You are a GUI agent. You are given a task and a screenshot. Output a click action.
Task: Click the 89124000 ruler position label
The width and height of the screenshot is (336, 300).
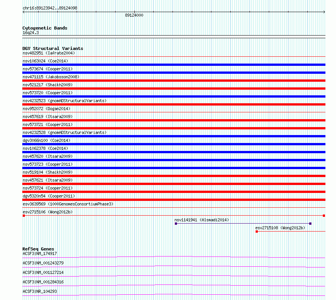coord(134,15)
